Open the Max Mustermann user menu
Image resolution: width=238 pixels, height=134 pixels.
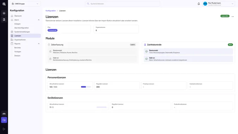(x=219, y=4)
